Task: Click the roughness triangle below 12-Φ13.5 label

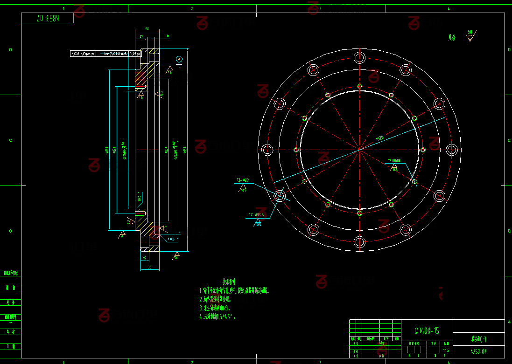Action: point(258,223)
